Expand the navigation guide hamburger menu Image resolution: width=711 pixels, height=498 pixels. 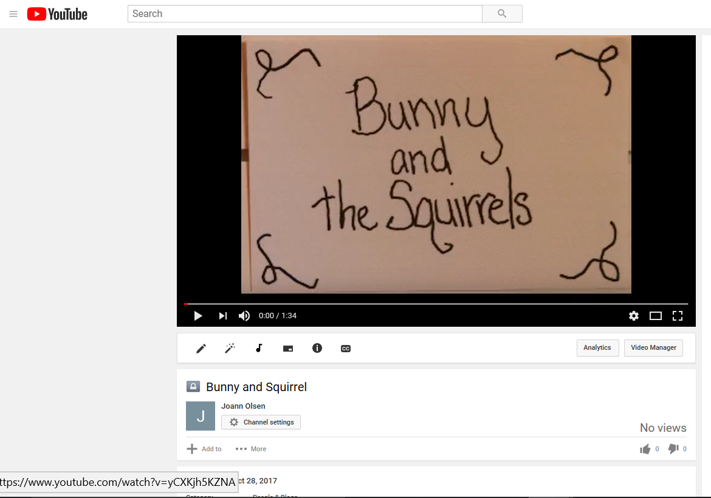(13, 14)
